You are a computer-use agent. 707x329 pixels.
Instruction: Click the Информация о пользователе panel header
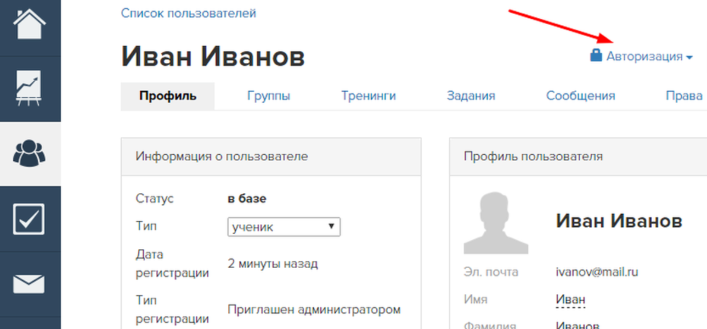point(271,157)
